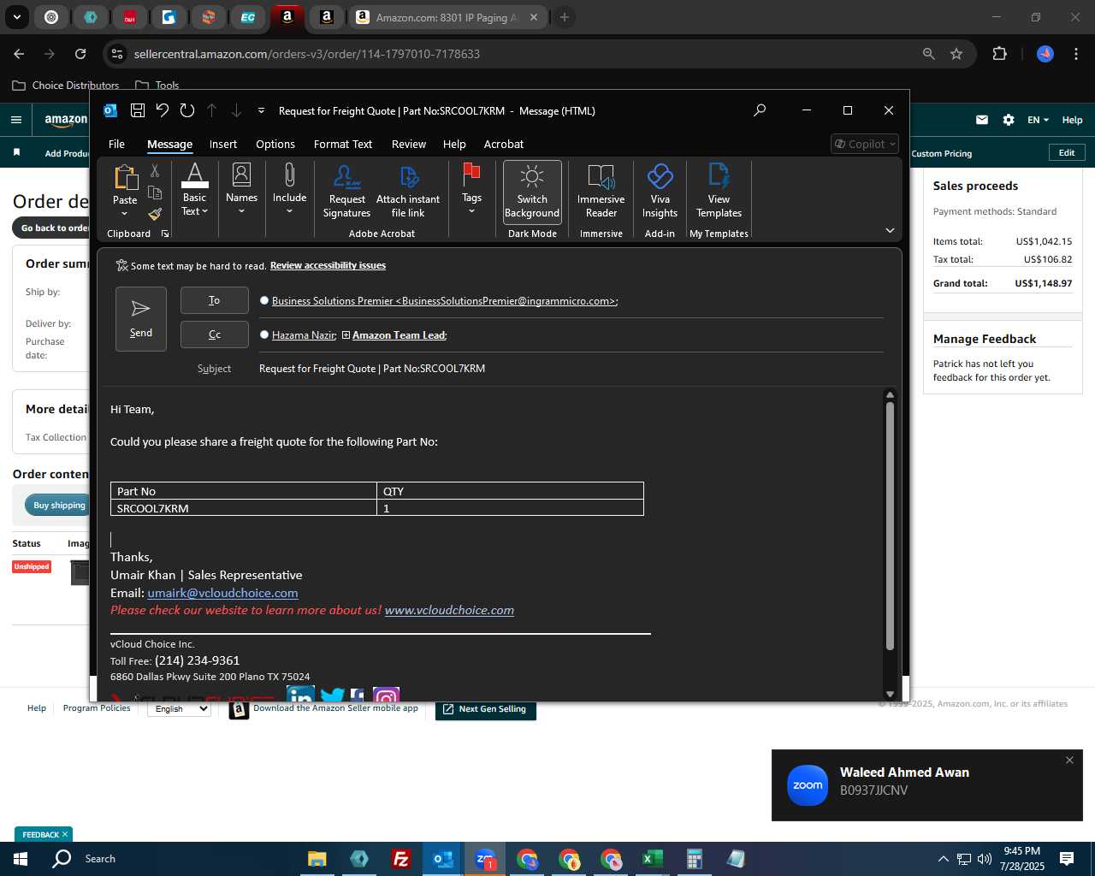This screenshot has width=1095, height=876.
Task: Click the LinkedIn icon in signature
Action: click(x=300, y=695)
